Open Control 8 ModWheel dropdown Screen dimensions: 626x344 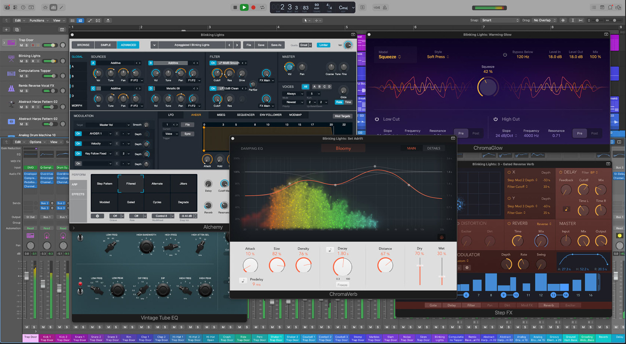[x=163, y=216]
